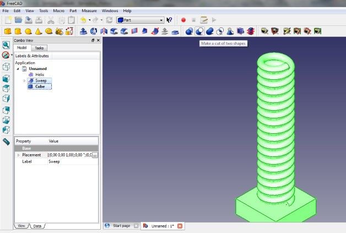Screen dimensions: 346x233
Task: Create a cylinder primitive
Action: click(x=18, y=31)
